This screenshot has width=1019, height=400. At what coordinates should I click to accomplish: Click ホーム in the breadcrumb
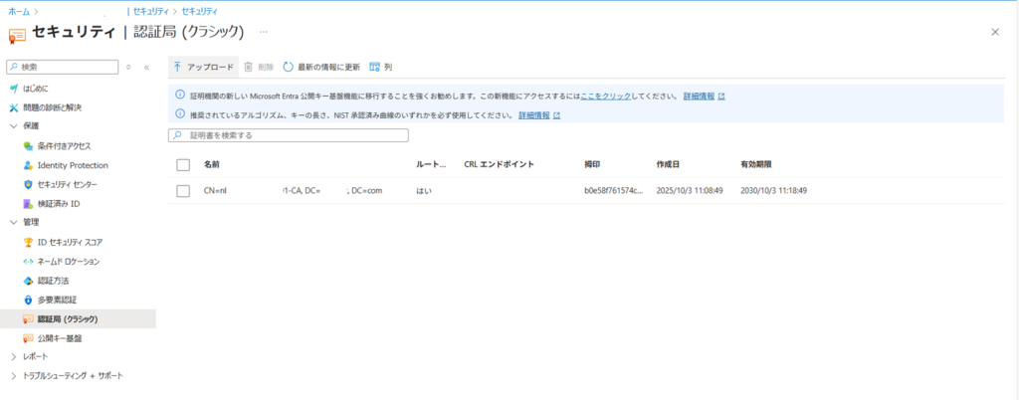point(19,10)
